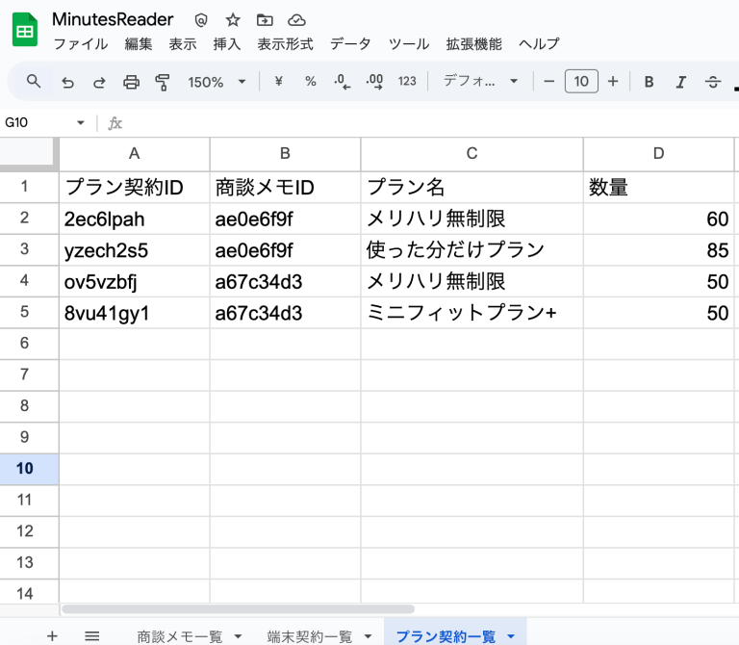This screenshot has height=645, width=739.
Task: Select cell with value 85
Action: click(x=658, y=250)
